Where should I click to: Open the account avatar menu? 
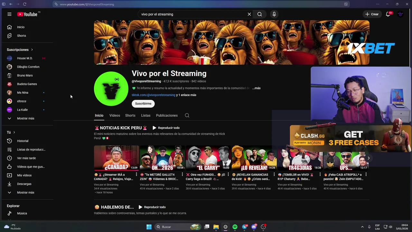click(x=400, y=14)
